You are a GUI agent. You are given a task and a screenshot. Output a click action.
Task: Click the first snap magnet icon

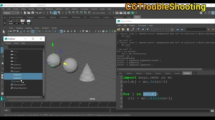click(70, 13)
